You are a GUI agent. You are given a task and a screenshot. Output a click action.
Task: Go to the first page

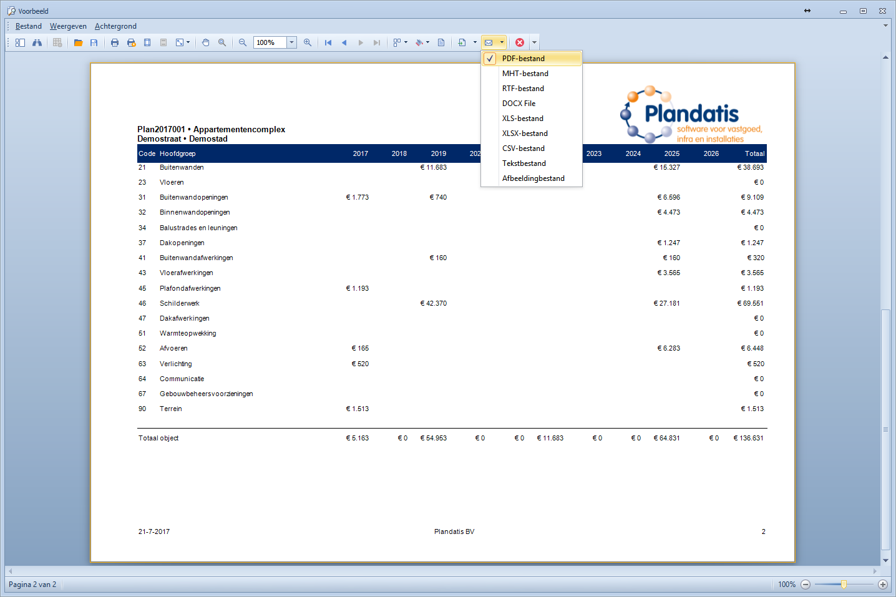(x=328, y=42)
